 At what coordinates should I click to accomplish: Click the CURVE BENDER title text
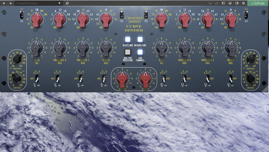point(134,28)
